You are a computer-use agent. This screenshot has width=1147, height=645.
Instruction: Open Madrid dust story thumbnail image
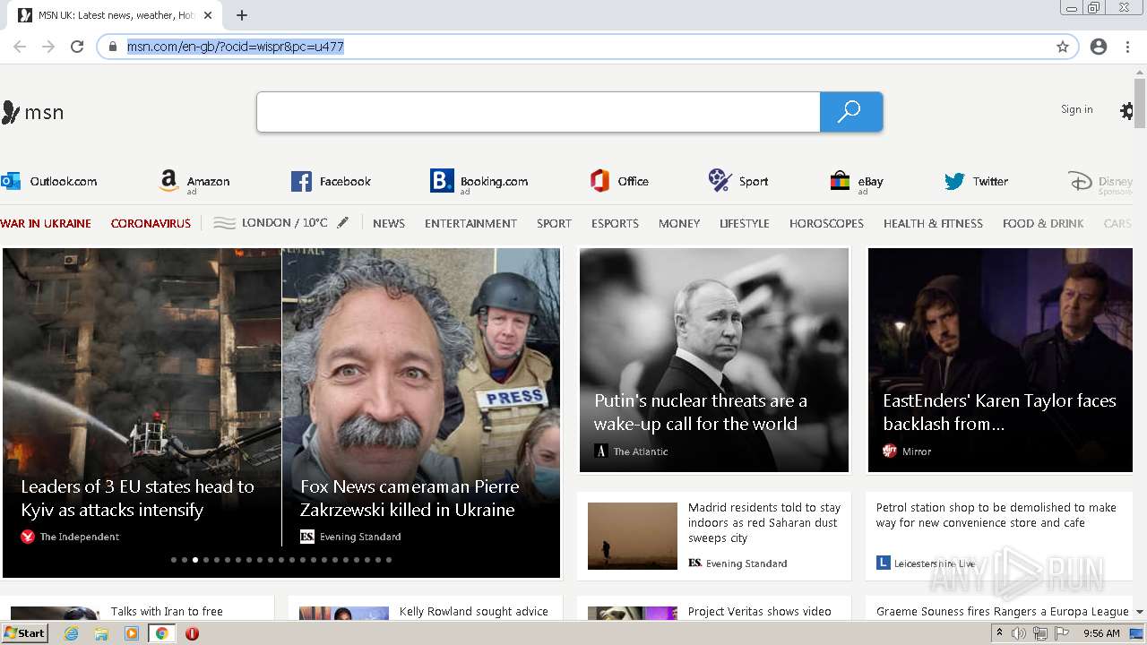(x=633, y=536)
